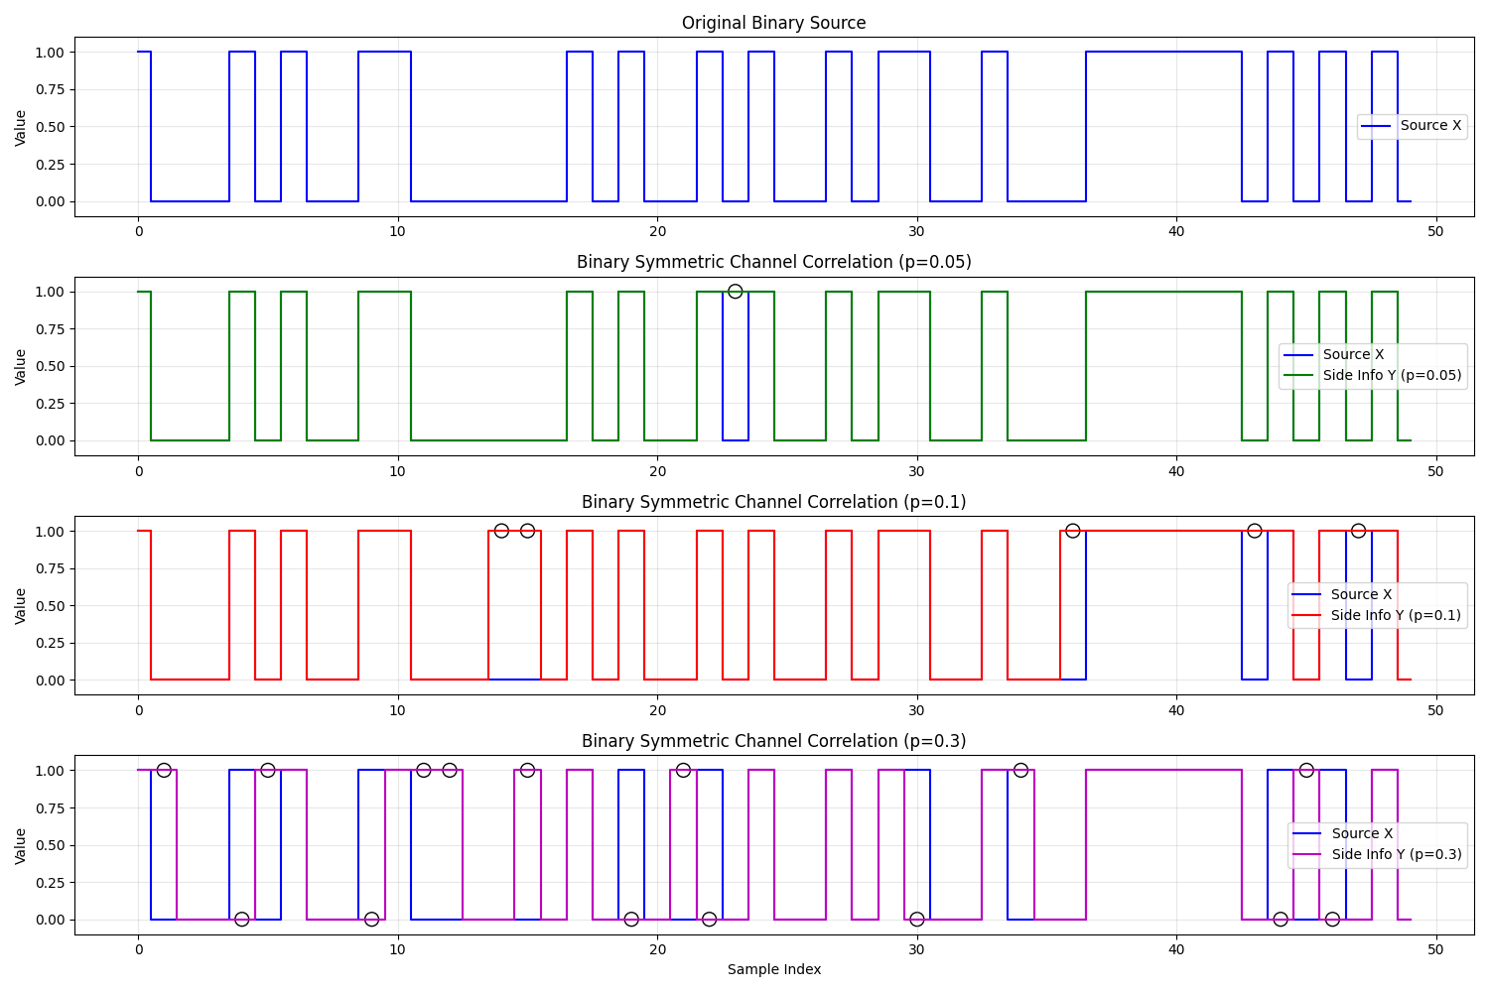Click the bottom circle near sample 9 in the p=0.3 plot
The height and width of the screenshot is (992, 1489).
point(371,920)
